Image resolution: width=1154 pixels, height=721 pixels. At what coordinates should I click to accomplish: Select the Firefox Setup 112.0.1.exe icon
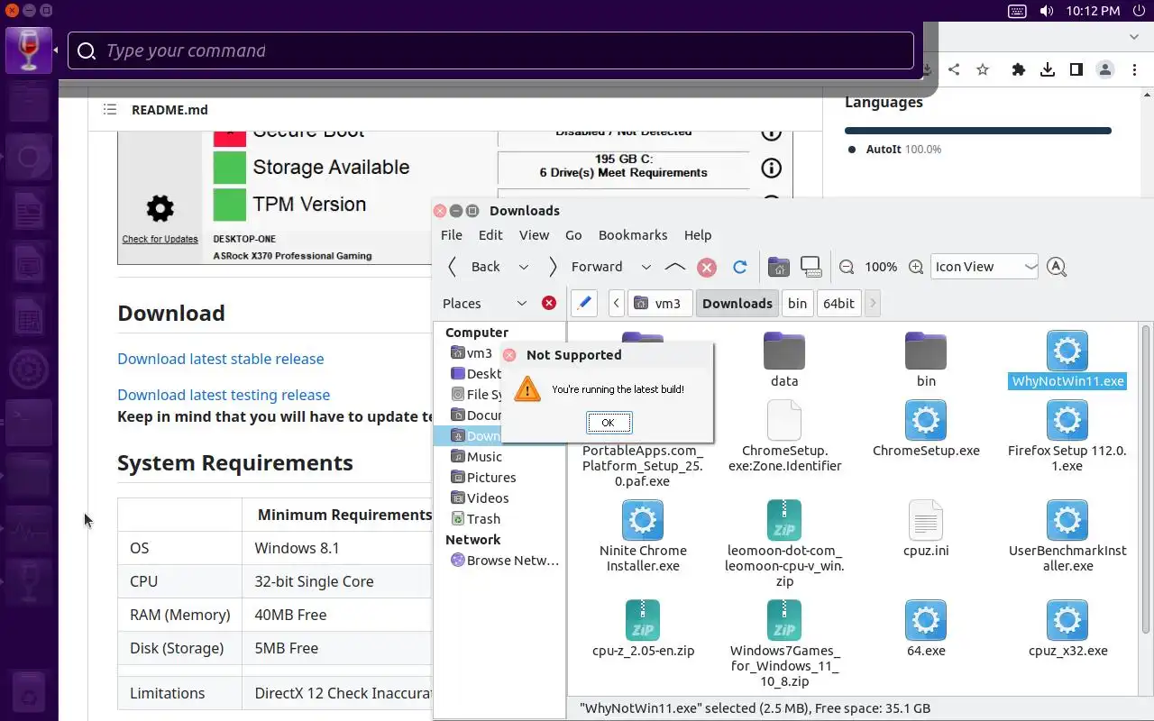[1067, 420]
